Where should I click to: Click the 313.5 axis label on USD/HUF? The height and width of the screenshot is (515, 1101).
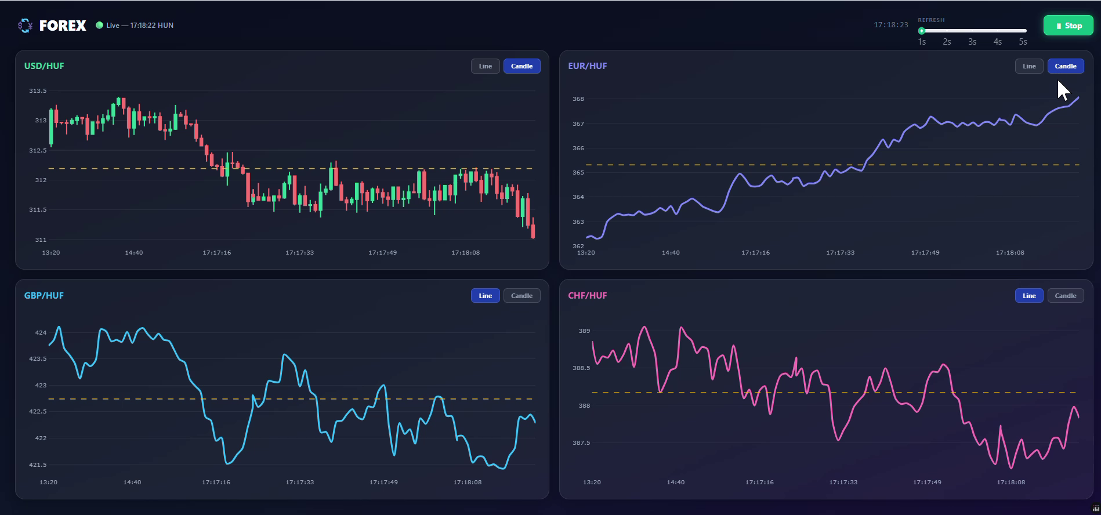coord(38,91)
